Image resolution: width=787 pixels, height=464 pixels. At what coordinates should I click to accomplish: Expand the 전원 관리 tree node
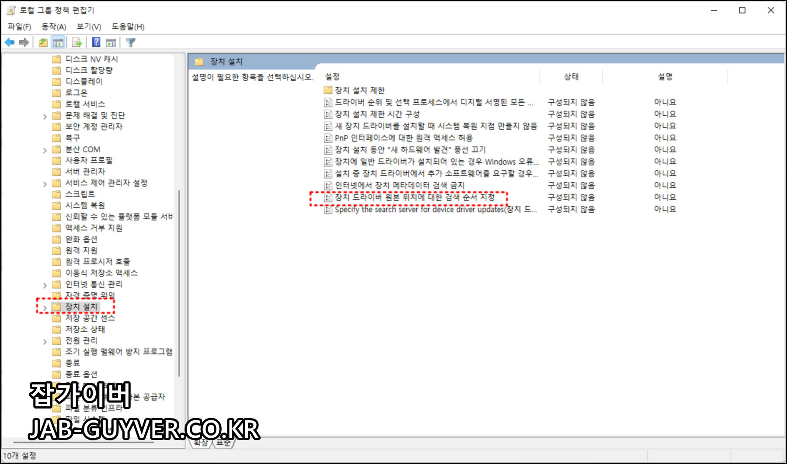(45, 341)
